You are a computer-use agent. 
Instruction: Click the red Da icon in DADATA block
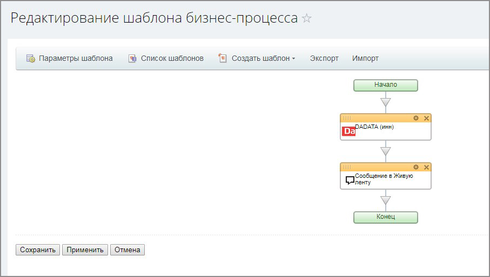[x=349, y=131]
